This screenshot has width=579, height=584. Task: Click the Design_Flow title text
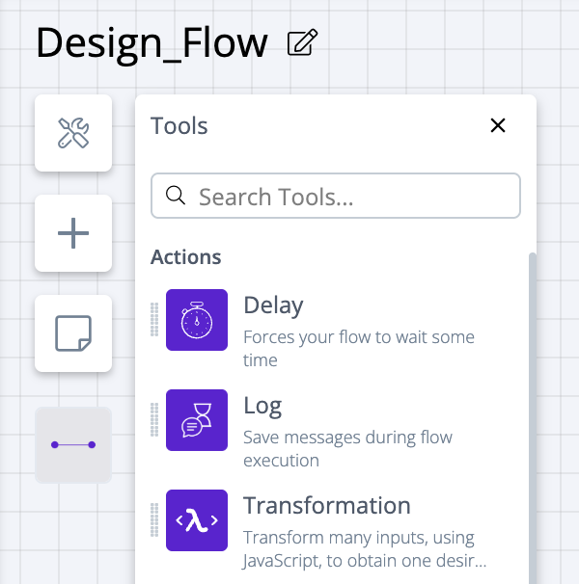152,43
